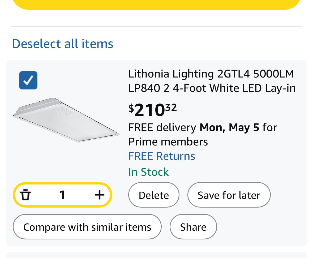Tap the Mon, May 5 delivery date

point(229,127)
